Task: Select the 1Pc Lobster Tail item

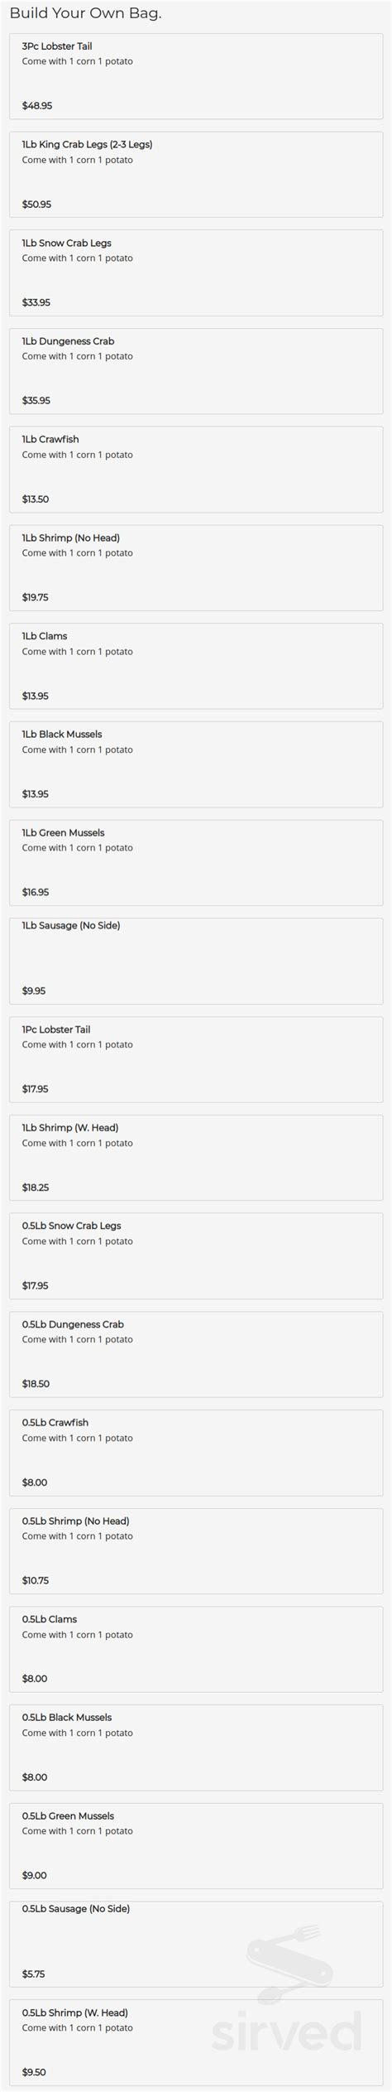Action: click(x=196, y=1059)
